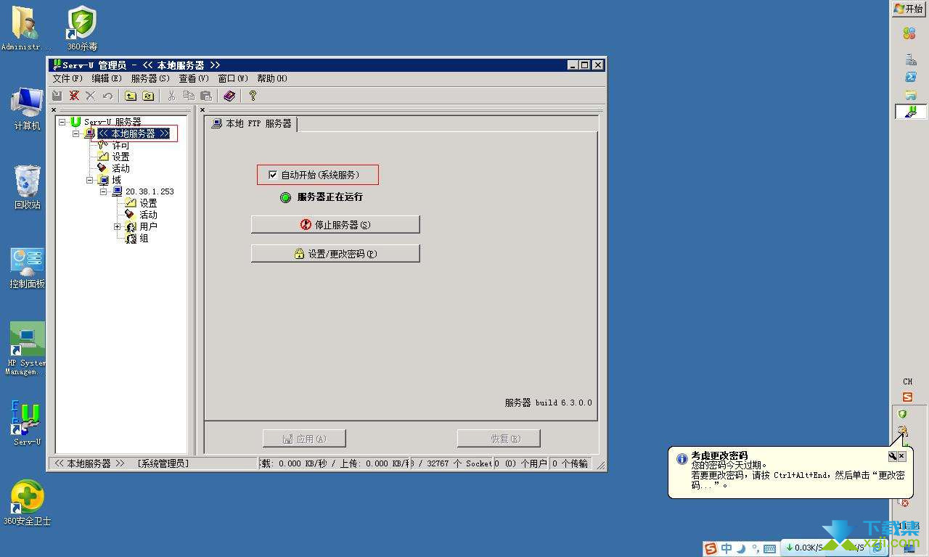The image size is (929, 557).
Task: Click the yellow question mark toolbar icon
Action: [x=253, y=96]
